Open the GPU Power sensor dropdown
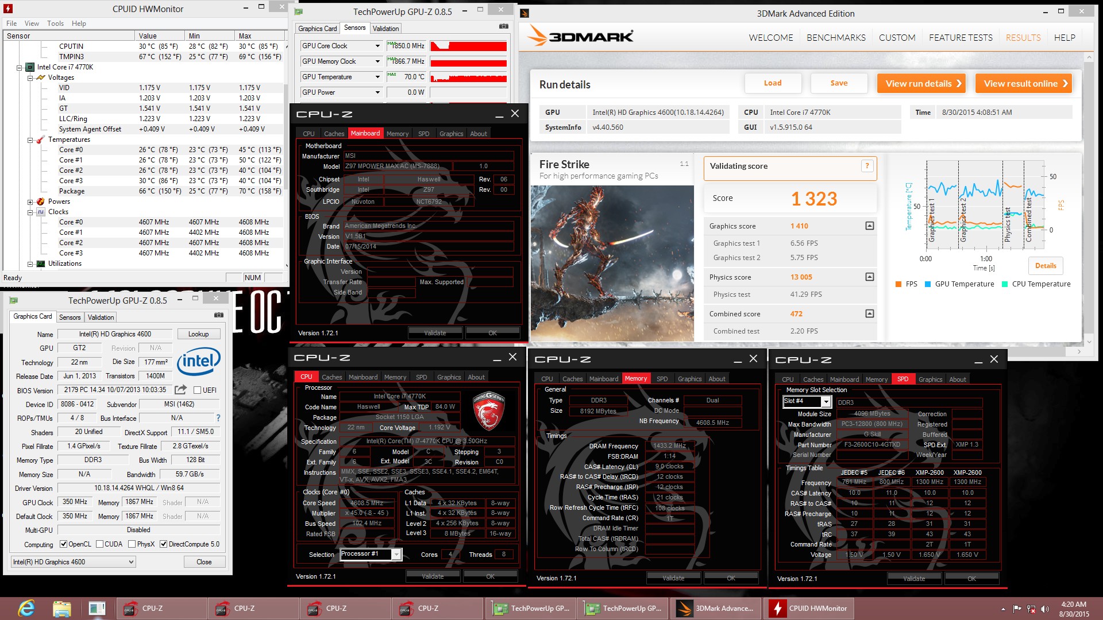The width and height of the screenshot is (1103, 620). coord(377,92)
